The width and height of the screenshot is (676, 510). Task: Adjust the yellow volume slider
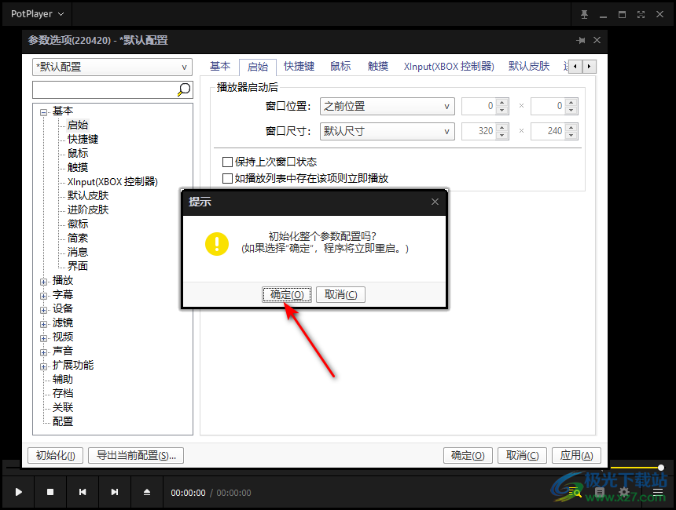pyautogui.click(x=660, y=468)
